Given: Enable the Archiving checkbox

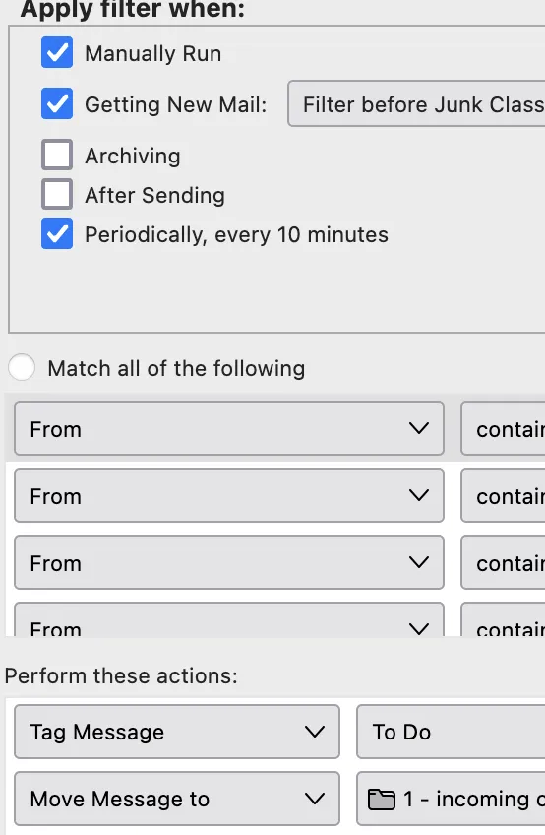Looking at the screenshot, I should pos(57,155).
